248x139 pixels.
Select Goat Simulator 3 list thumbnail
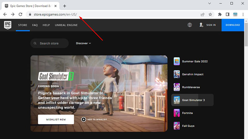pyautogui.click(x=177, y=100)
